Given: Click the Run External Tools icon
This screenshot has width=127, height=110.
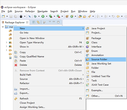Looking at the screenshot, I should 58,16.
